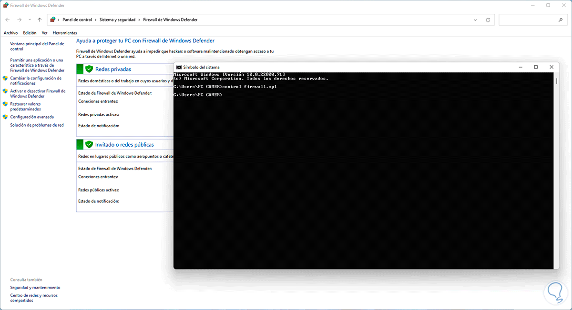
Task: Open the Herramientas menu
Action: coord(65,33)
